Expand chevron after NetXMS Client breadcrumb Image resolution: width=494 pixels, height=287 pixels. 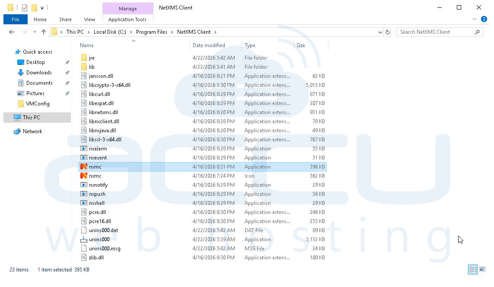point(216,32)
